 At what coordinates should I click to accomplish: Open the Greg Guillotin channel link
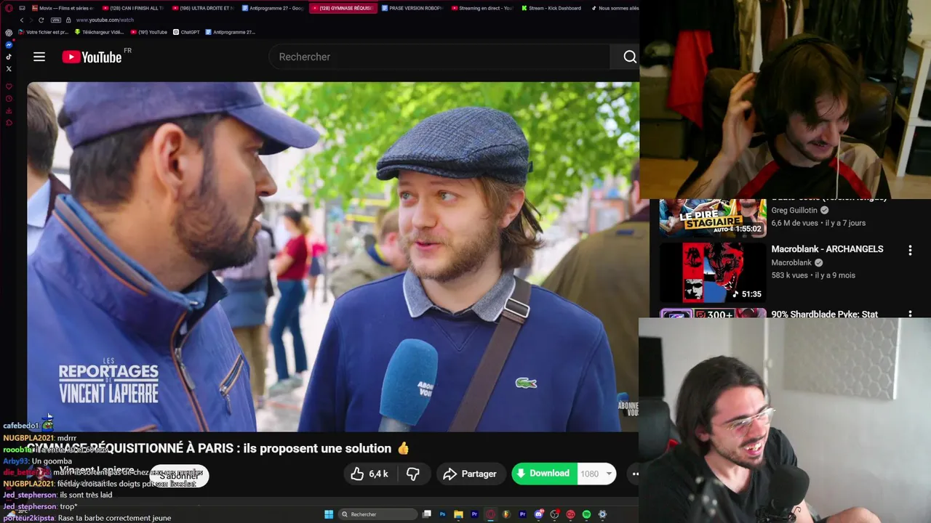(x=796, y=211)
